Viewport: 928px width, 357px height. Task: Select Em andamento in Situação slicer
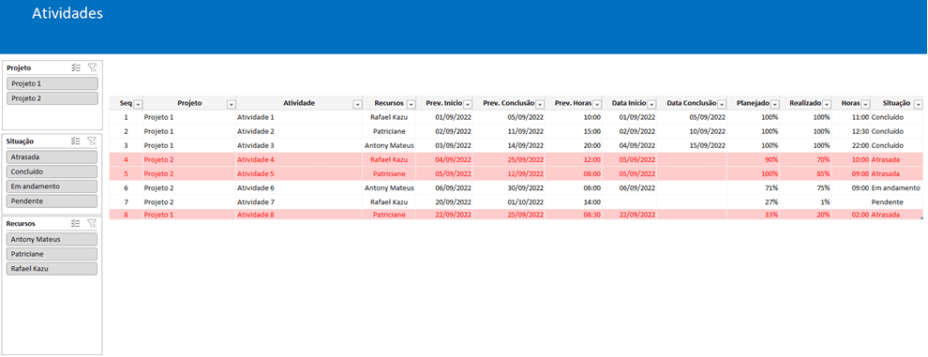coord(52,186)
